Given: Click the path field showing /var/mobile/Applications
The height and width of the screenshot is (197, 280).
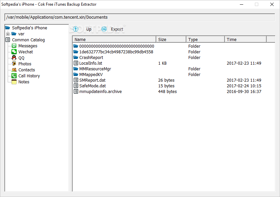Looking at the screenshot, I should [139, 17].
